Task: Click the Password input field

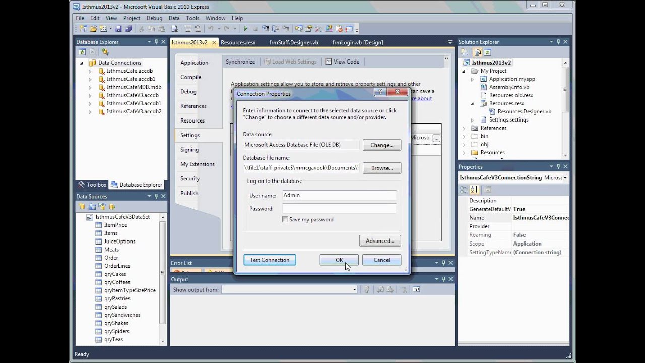Action: [x=339, y=208]
